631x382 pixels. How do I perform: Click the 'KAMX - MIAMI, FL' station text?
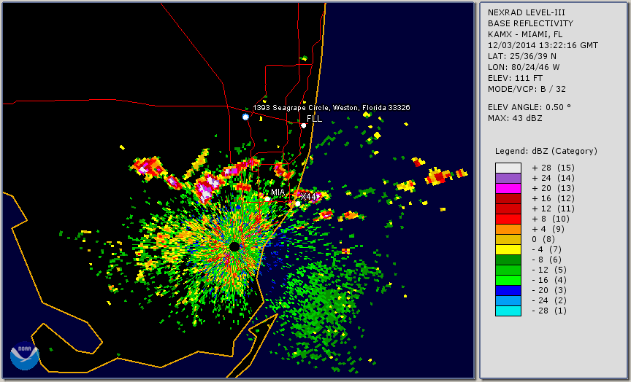tap(525, 34)
